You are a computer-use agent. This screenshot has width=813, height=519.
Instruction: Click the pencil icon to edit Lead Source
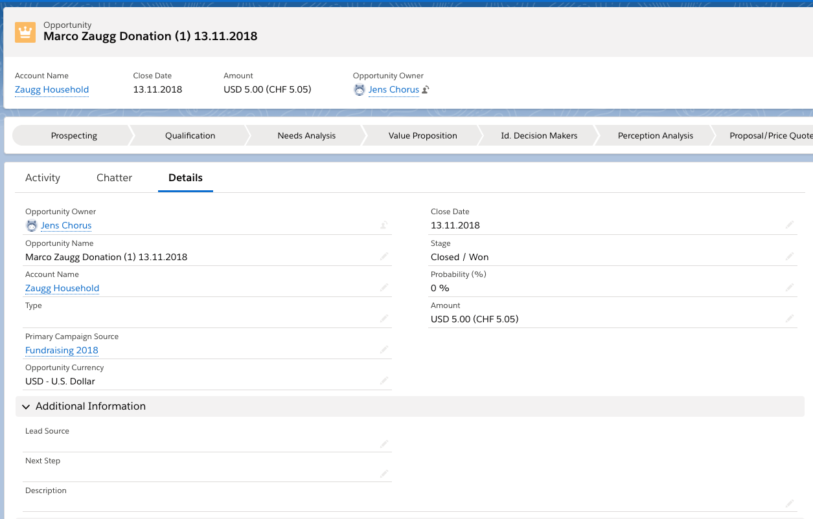click(384, 444)
